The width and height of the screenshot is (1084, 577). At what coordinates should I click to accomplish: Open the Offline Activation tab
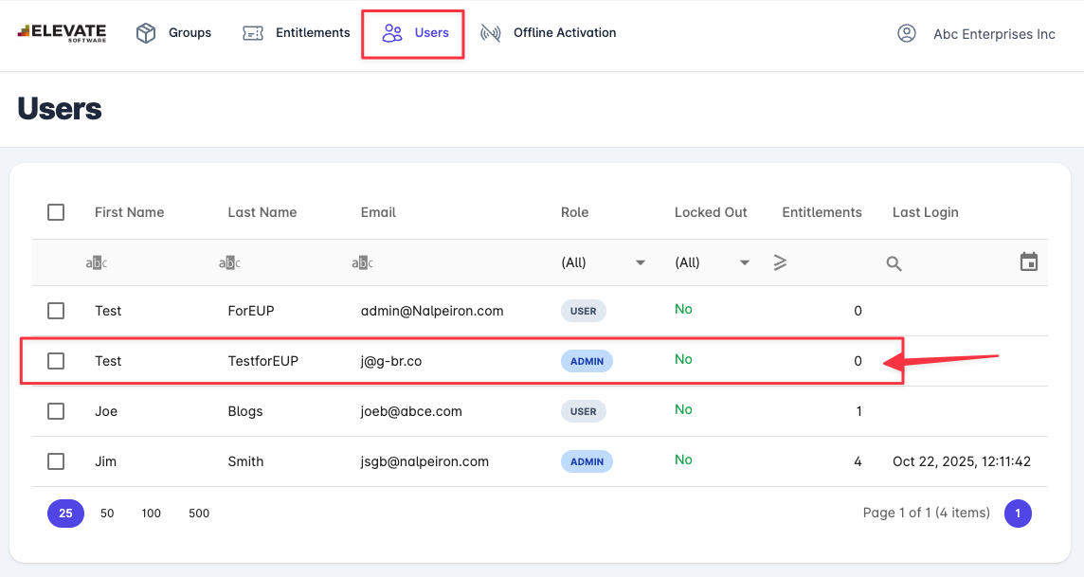coord(564,33)
